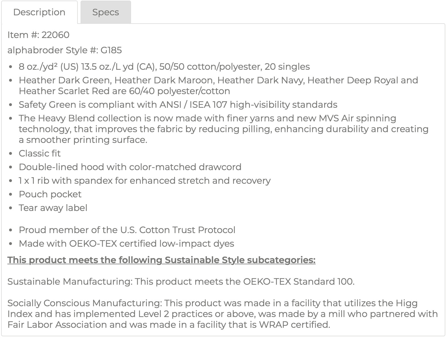
Task: Click the alphabroder Style # G185 line
Action: click(x=64, y=50)
